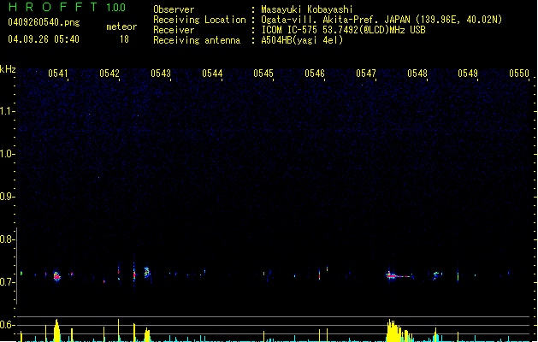The image size is (538, 342).
Task: Click the Receiving Location value text
Action: click(381, 20)
